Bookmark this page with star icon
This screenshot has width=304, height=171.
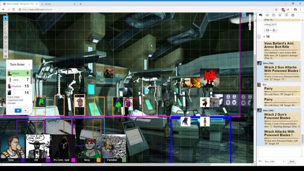coord(276,9)
